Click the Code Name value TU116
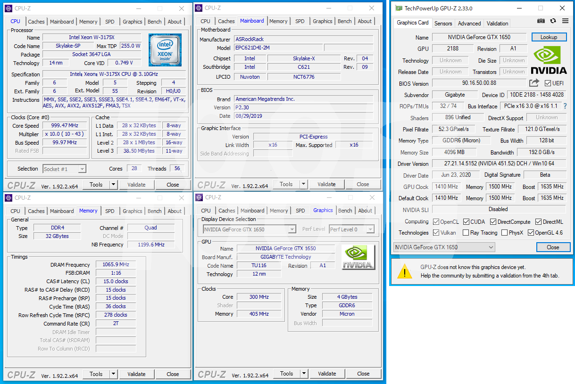Viewport: 575px width, 384px height. [x=259, y=265]
